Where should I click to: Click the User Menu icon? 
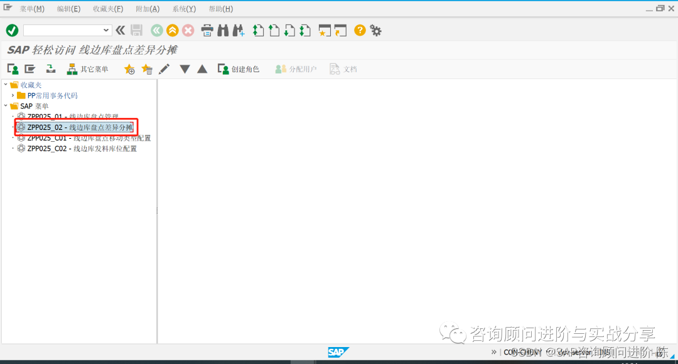pyautogui.click(x=13, y=69)
